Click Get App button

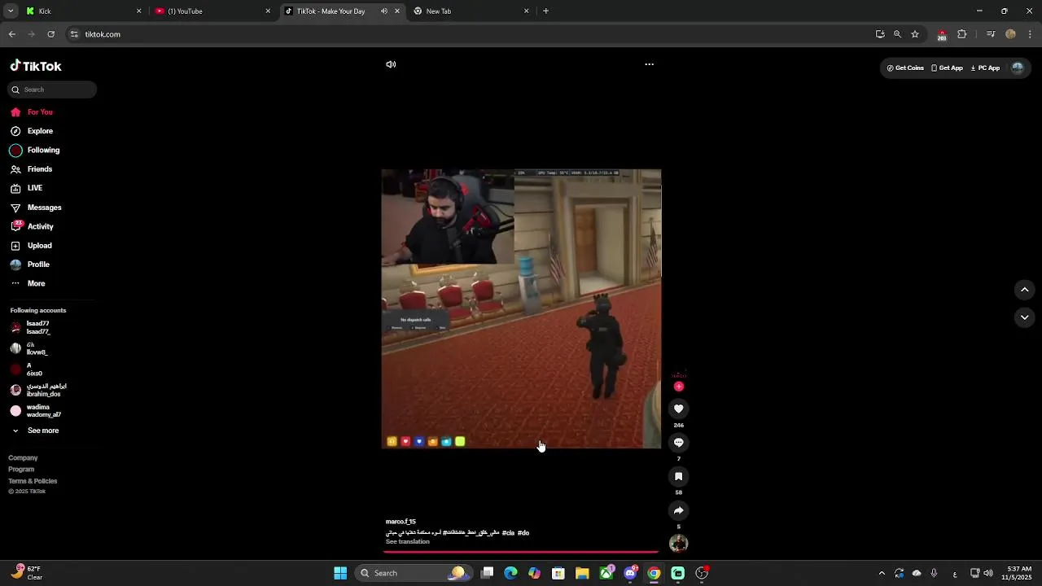click(x=947, y=68)
